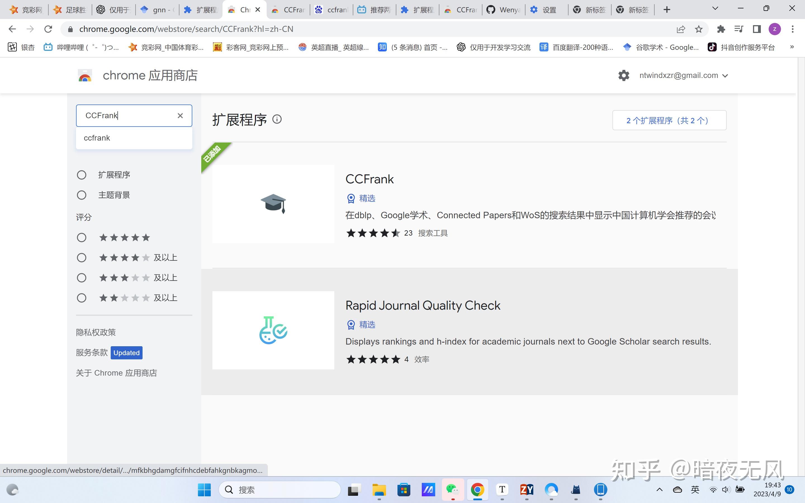This screenshot has width=805, height=503.
Task: Switch to the 设置 tab
Action: pyautogui.click(x=547, y=10)
